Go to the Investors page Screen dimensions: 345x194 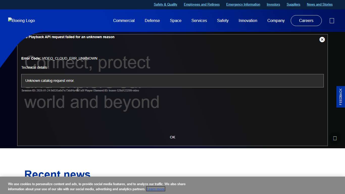click(x=273, y=4)
